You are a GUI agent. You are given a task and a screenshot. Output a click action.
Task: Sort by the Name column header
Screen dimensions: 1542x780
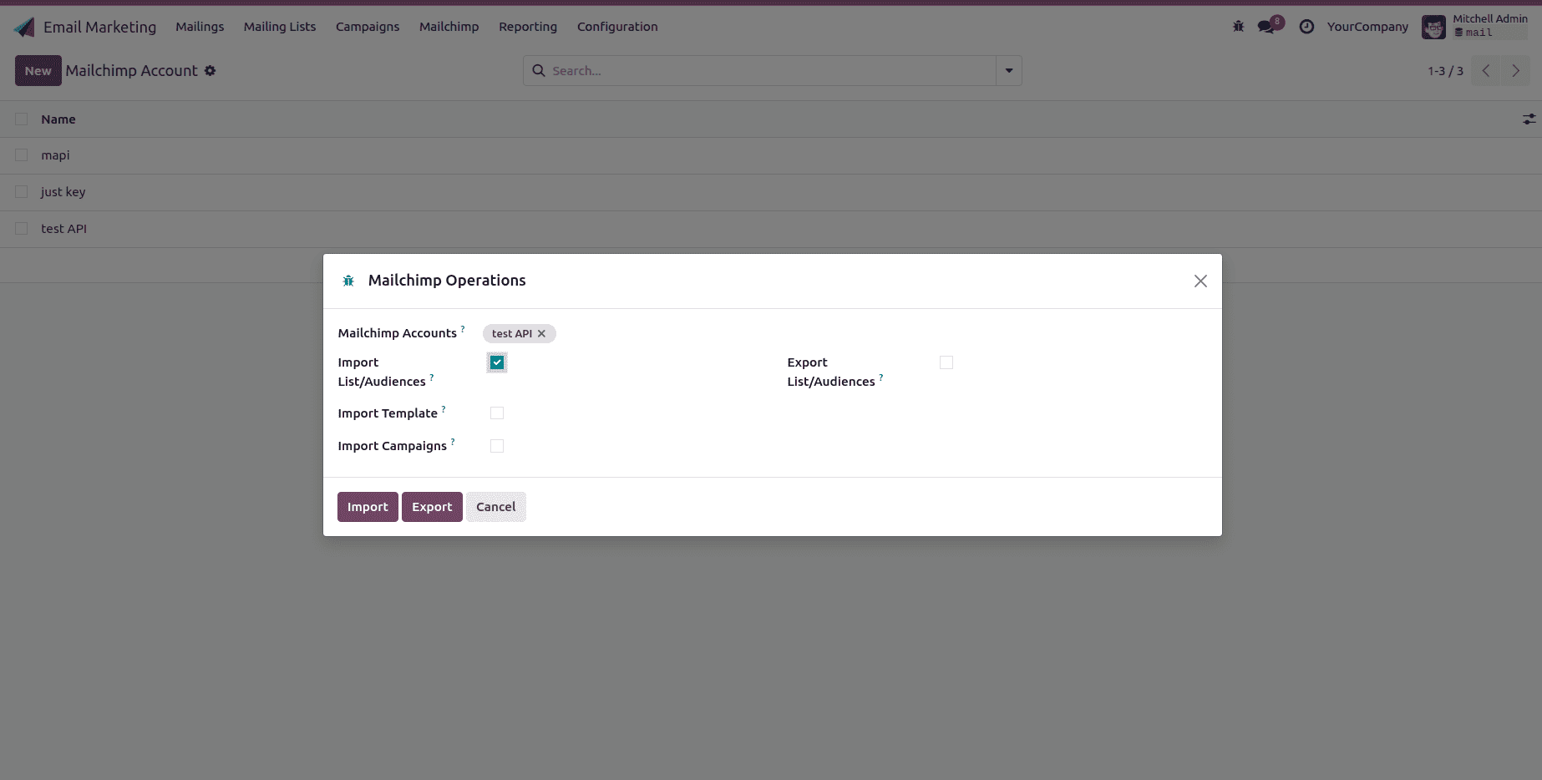click(58, 119)
